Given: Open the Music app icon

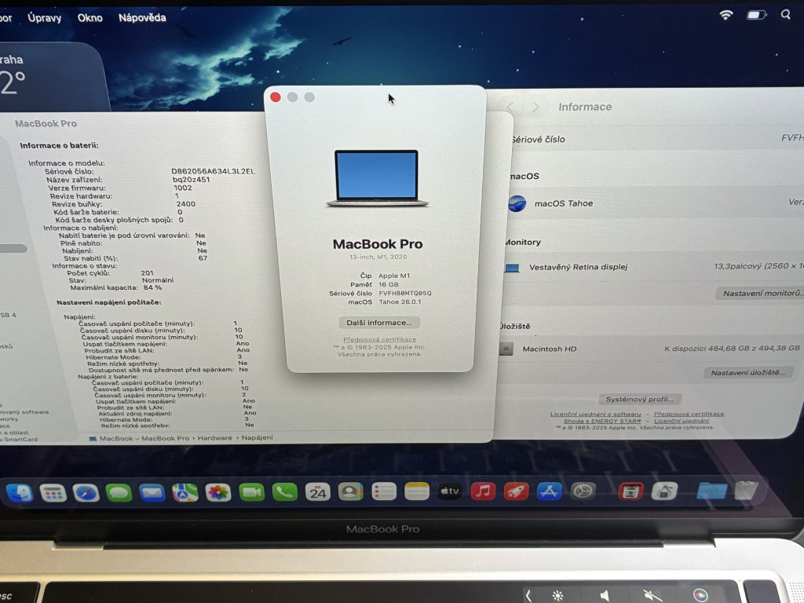Looking at the screenshot, I should click(x=483, y=492).
